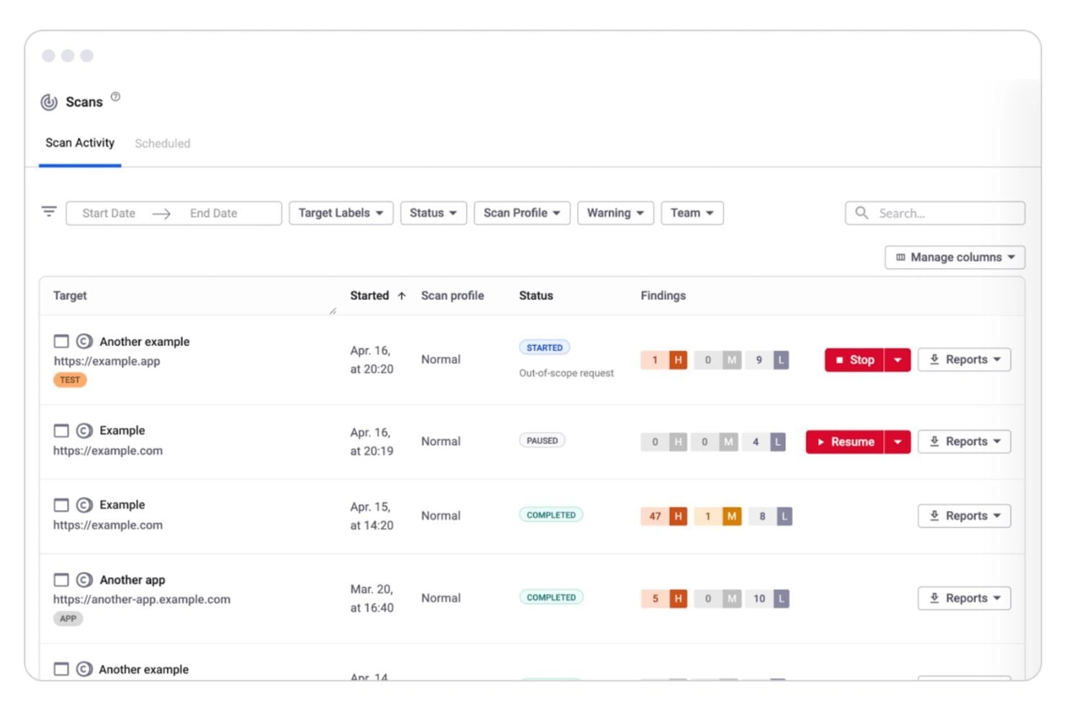Expand the arrow next to the Resume button
The image size is (1066, 711).
(897, 442)
